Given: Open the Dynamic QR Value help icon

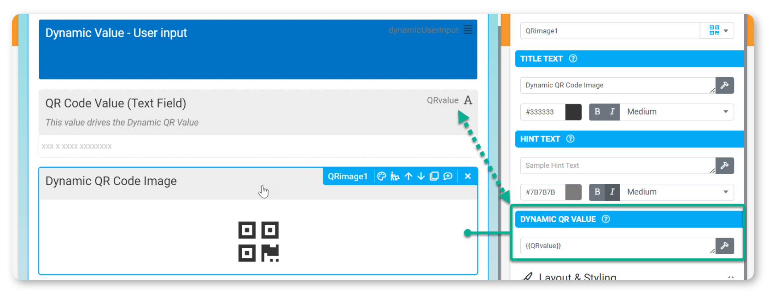Looking at the screenshot, I should coord(606,219).
